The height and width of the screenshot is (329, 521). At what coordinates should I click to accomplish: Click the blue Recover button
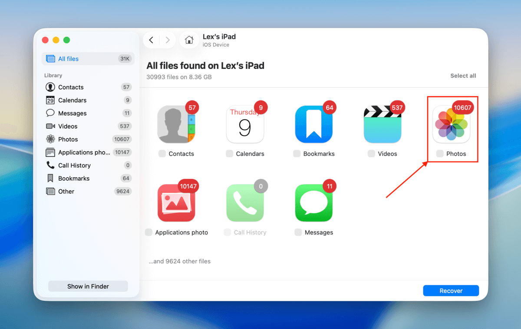click(x=451, y=290)
